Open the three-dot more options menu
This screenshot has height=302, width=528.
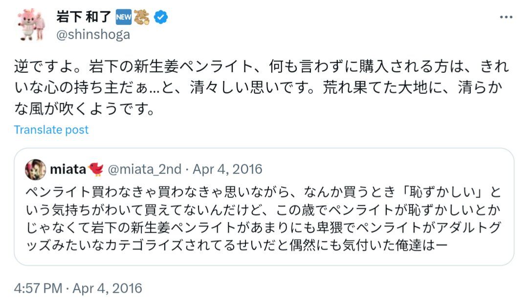[x=506, y=17]
